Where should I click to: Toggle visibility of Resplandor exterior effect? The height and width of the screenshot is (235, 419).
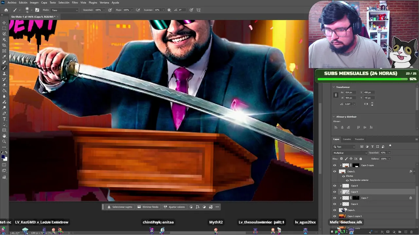click(x=347, y=180)
